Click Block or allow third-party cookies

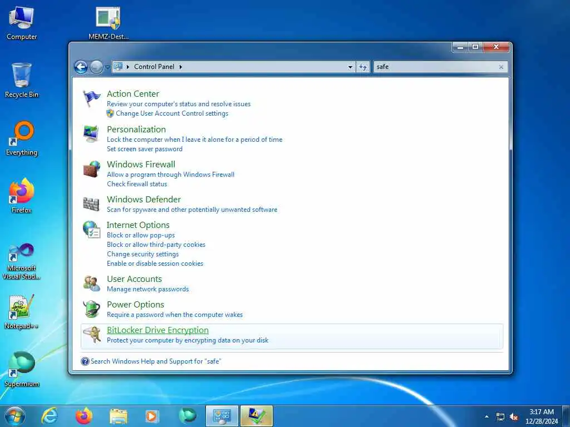[156, 245]
